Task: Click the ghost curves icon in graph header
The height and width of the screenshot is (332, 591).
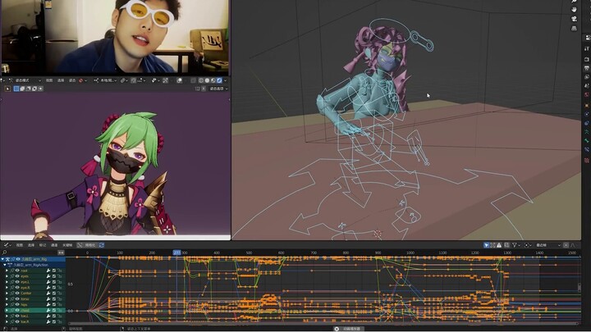Action: coord(506,245)
